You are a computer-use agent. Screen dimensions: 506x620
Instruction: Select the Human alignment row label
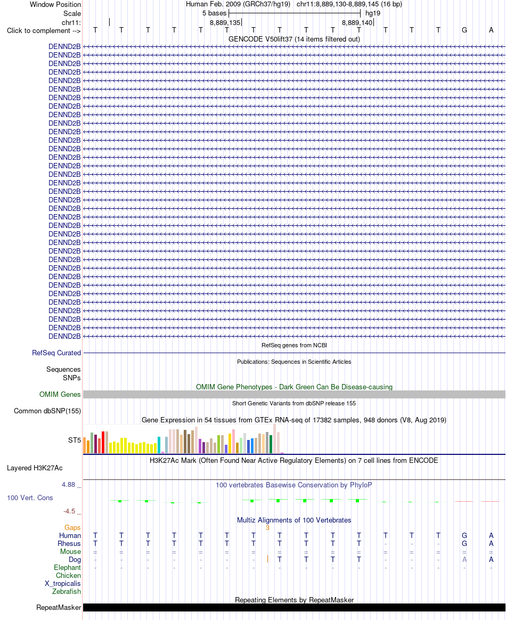[x=70, y=535]
